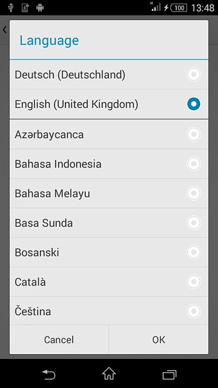Select English (United Kingdom) radio button
This screenshot has height=388, width=218.
[194, 104]
